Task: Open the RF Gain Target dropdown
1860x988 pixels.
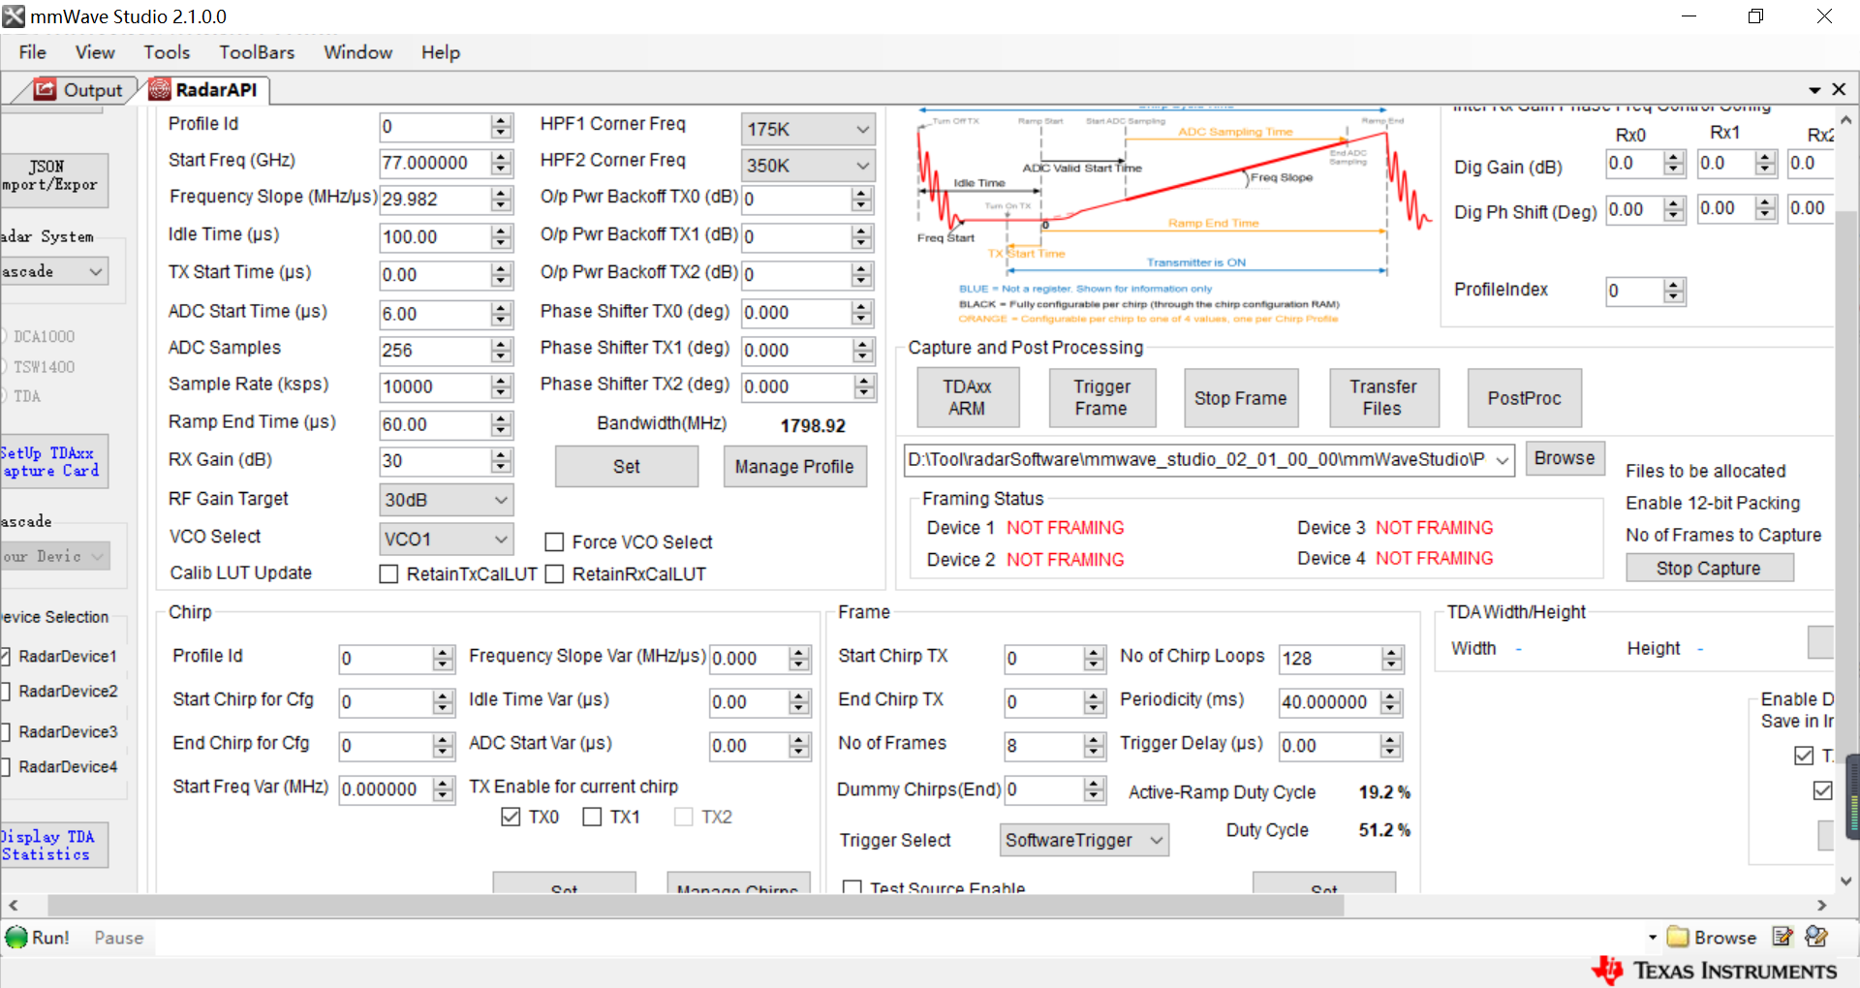Action: 446,500
